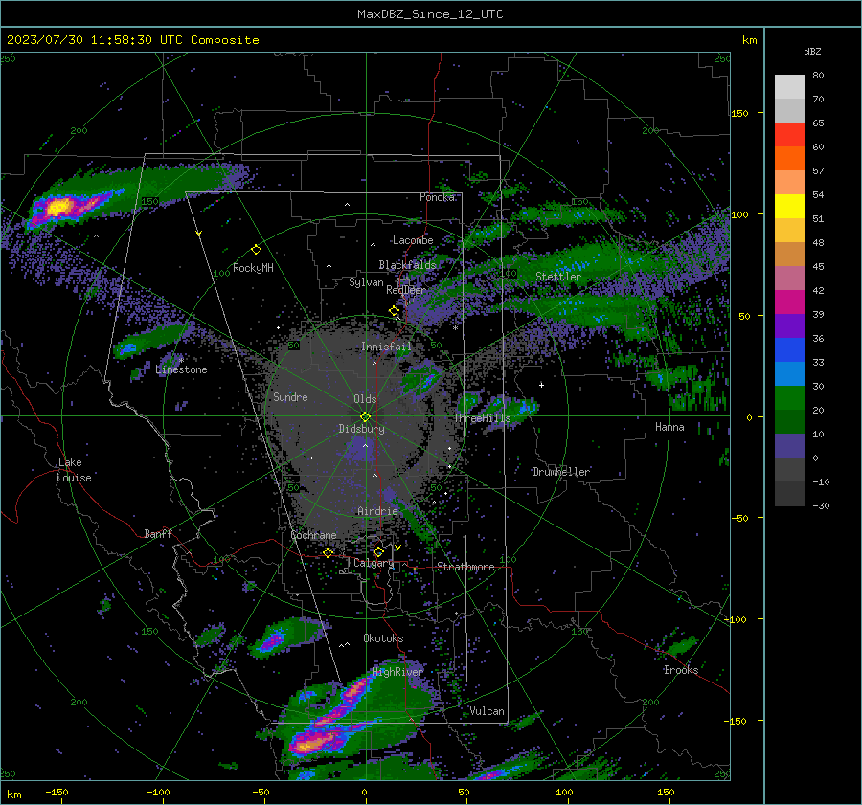Click the Calgary city label
Viewport: 862px width, 805px height.
(374, 563)
